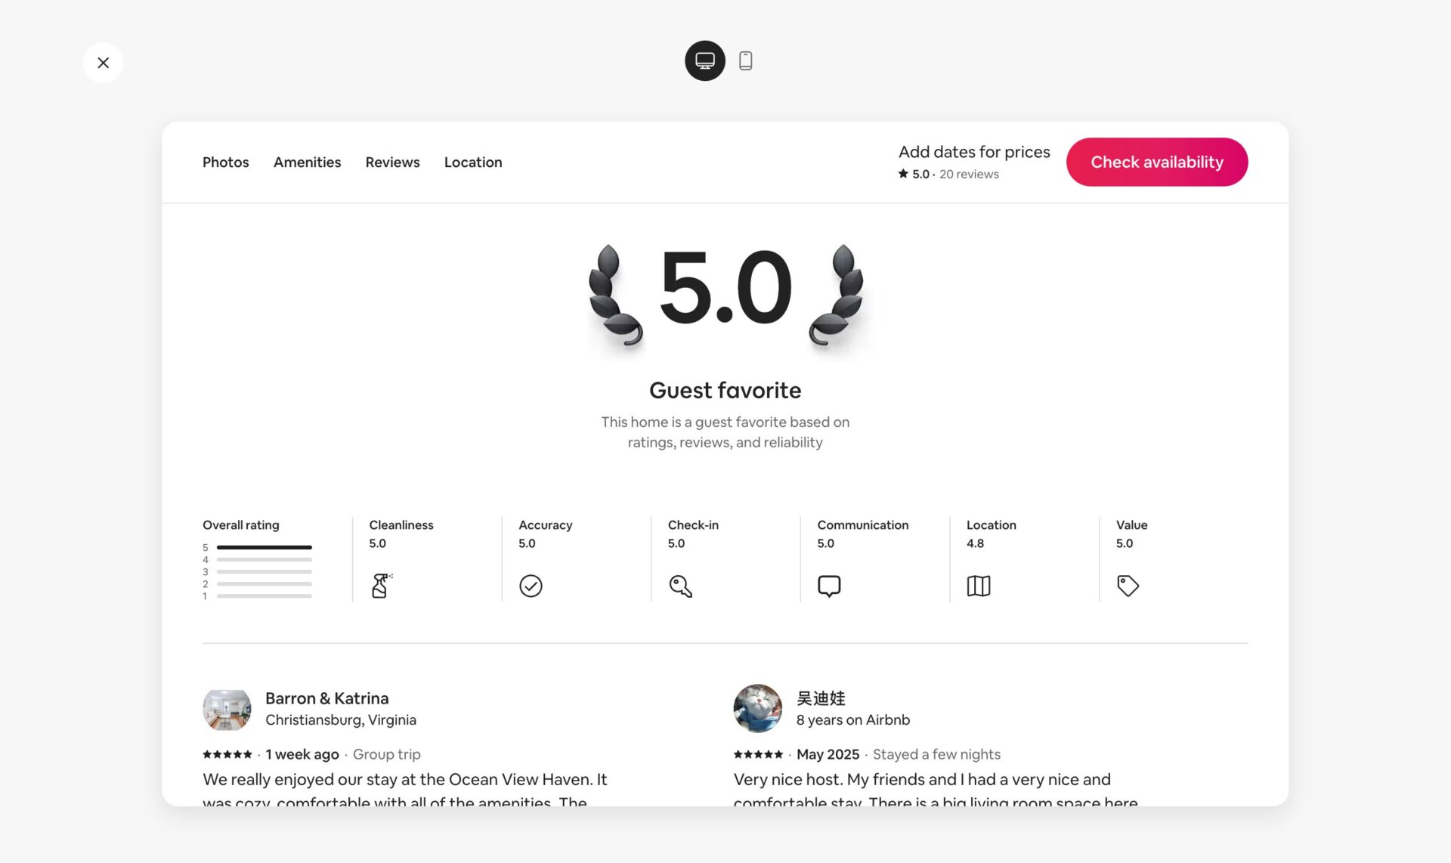The height and width of the screenshot is (863, 1451).
Task: Open 吴迪娃's reviewer avatar
Action: coord(757,708)
